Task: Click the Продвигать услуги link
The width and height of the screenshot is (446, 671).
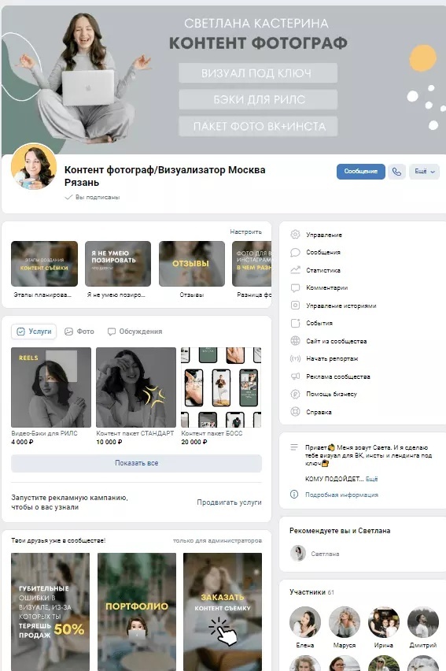Action: click(229, 502)
